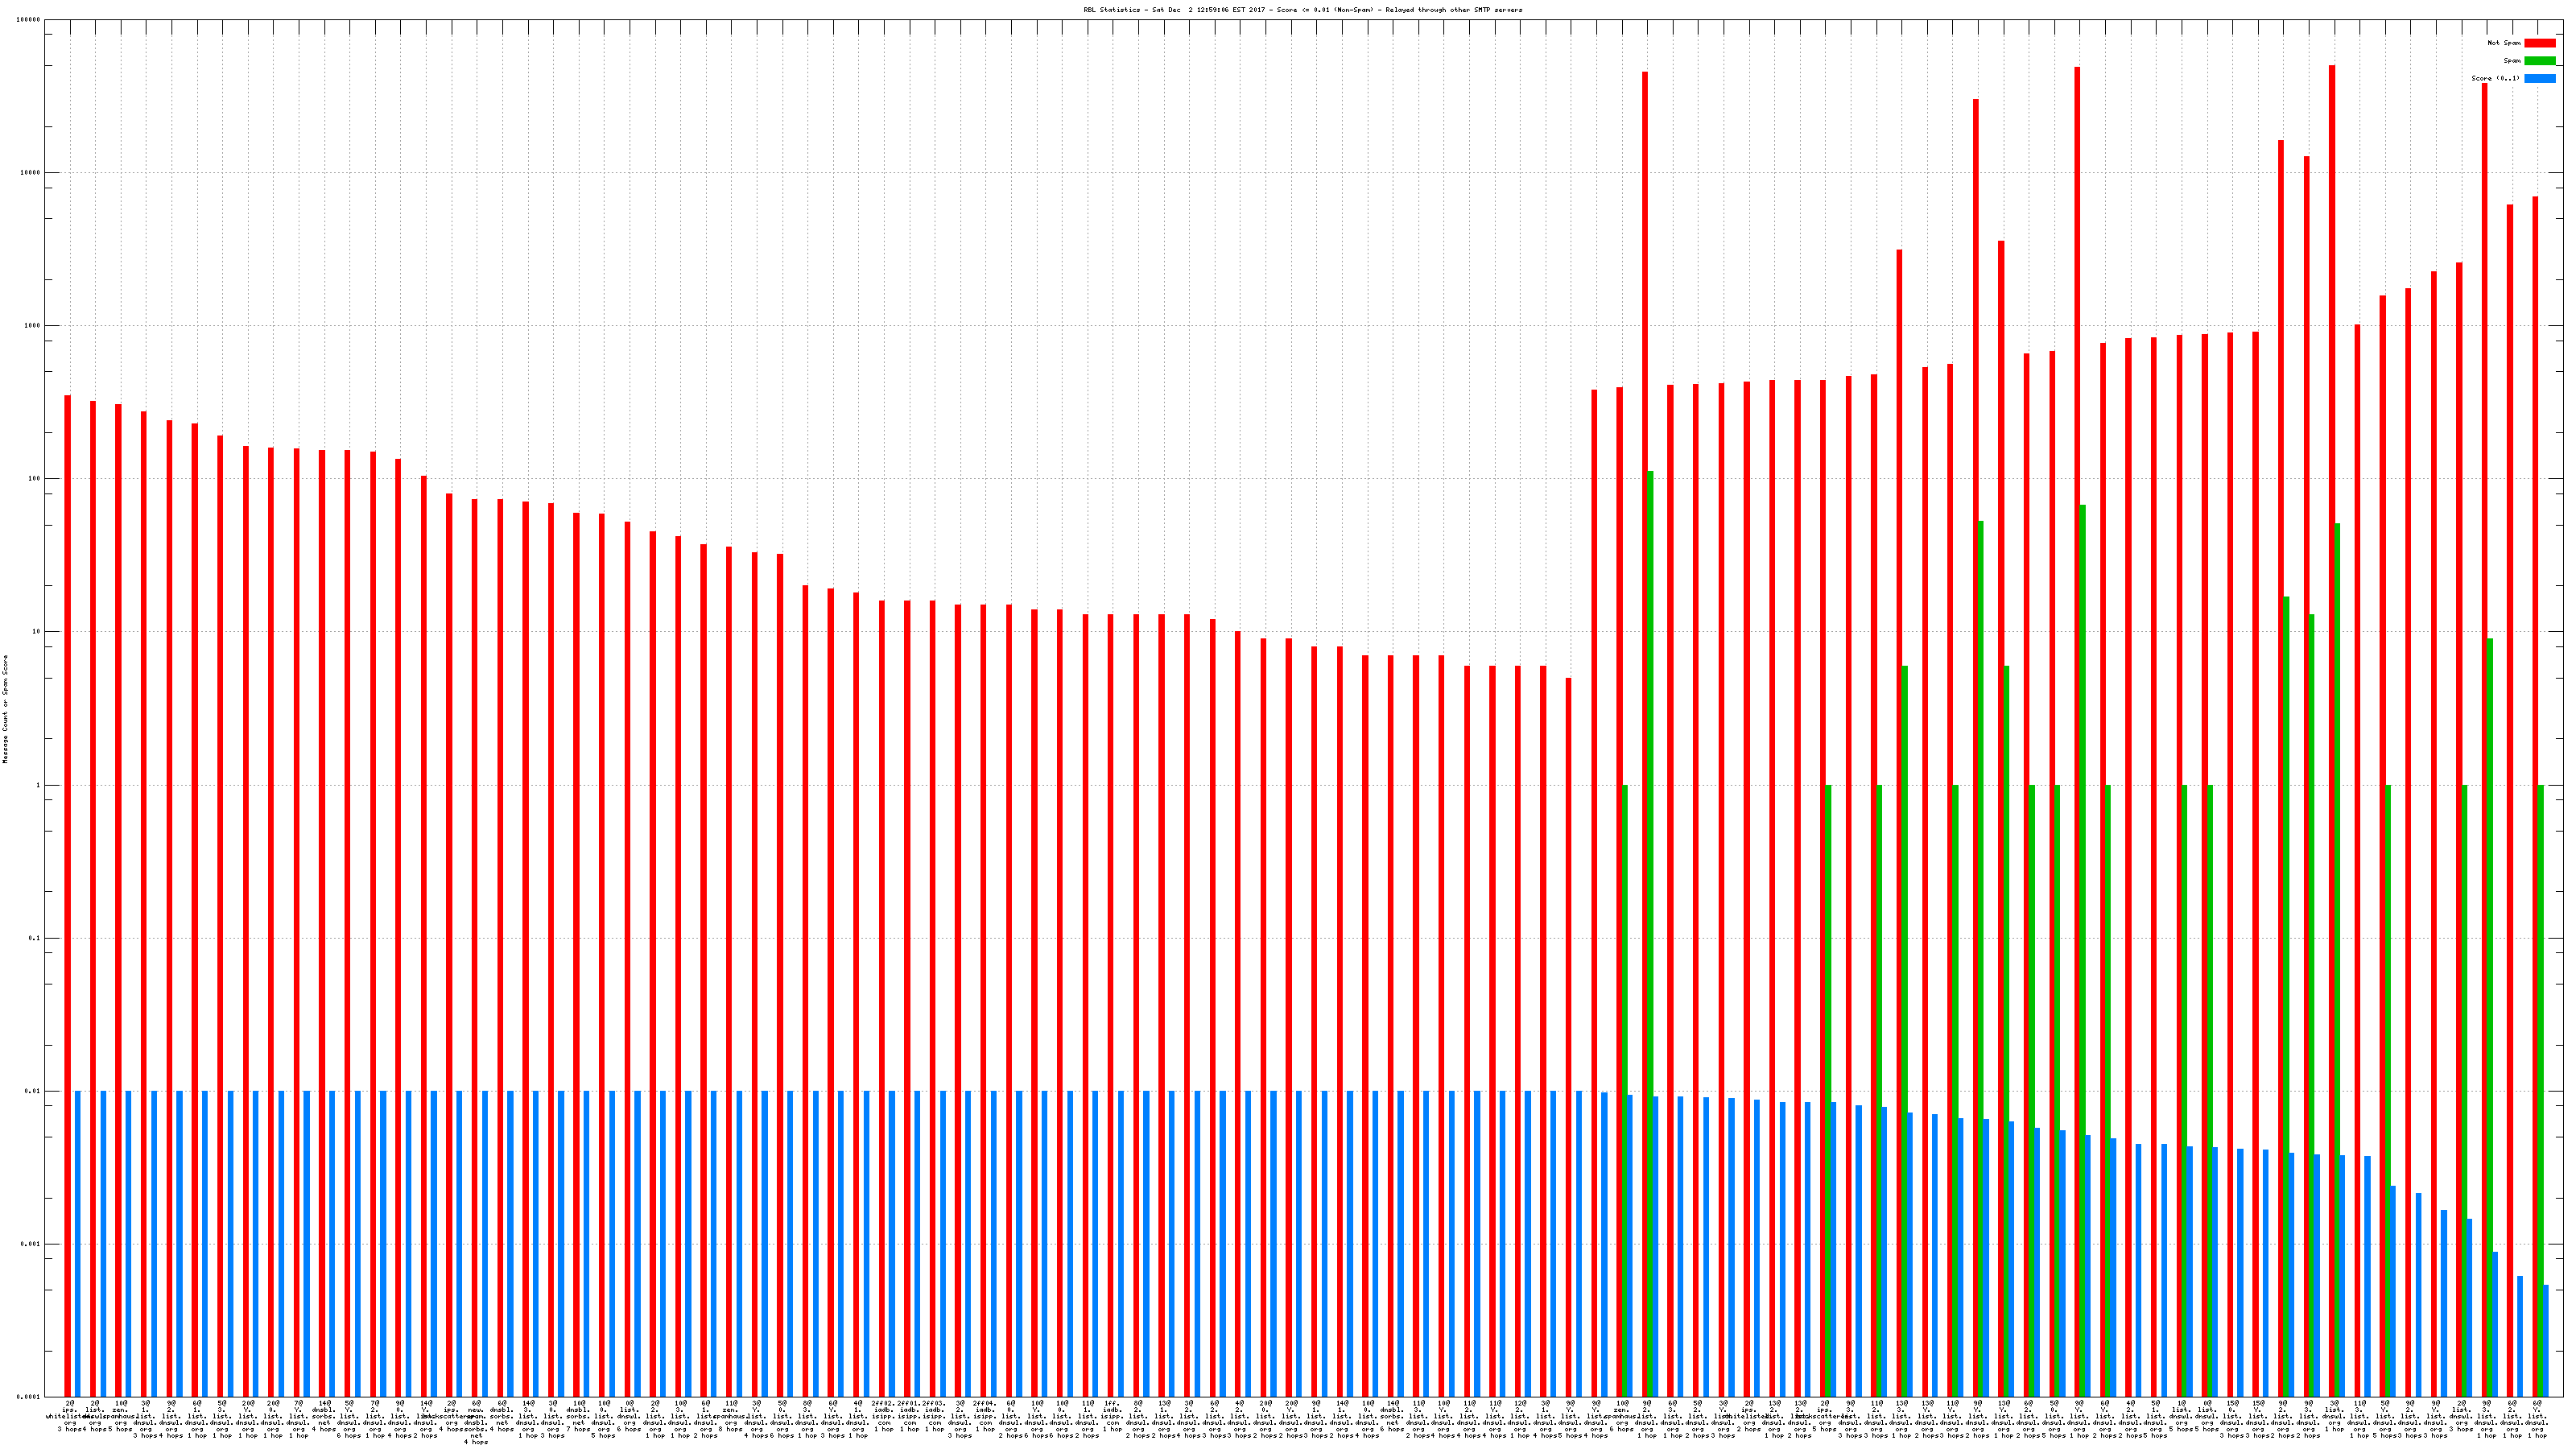Click the 'Score (0..1)' legend text

pyautogui.click(x=2495, y=78)
